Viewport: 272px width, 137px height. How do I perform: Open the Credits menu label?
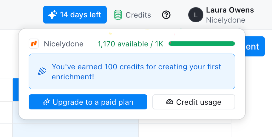click(138, 15)
